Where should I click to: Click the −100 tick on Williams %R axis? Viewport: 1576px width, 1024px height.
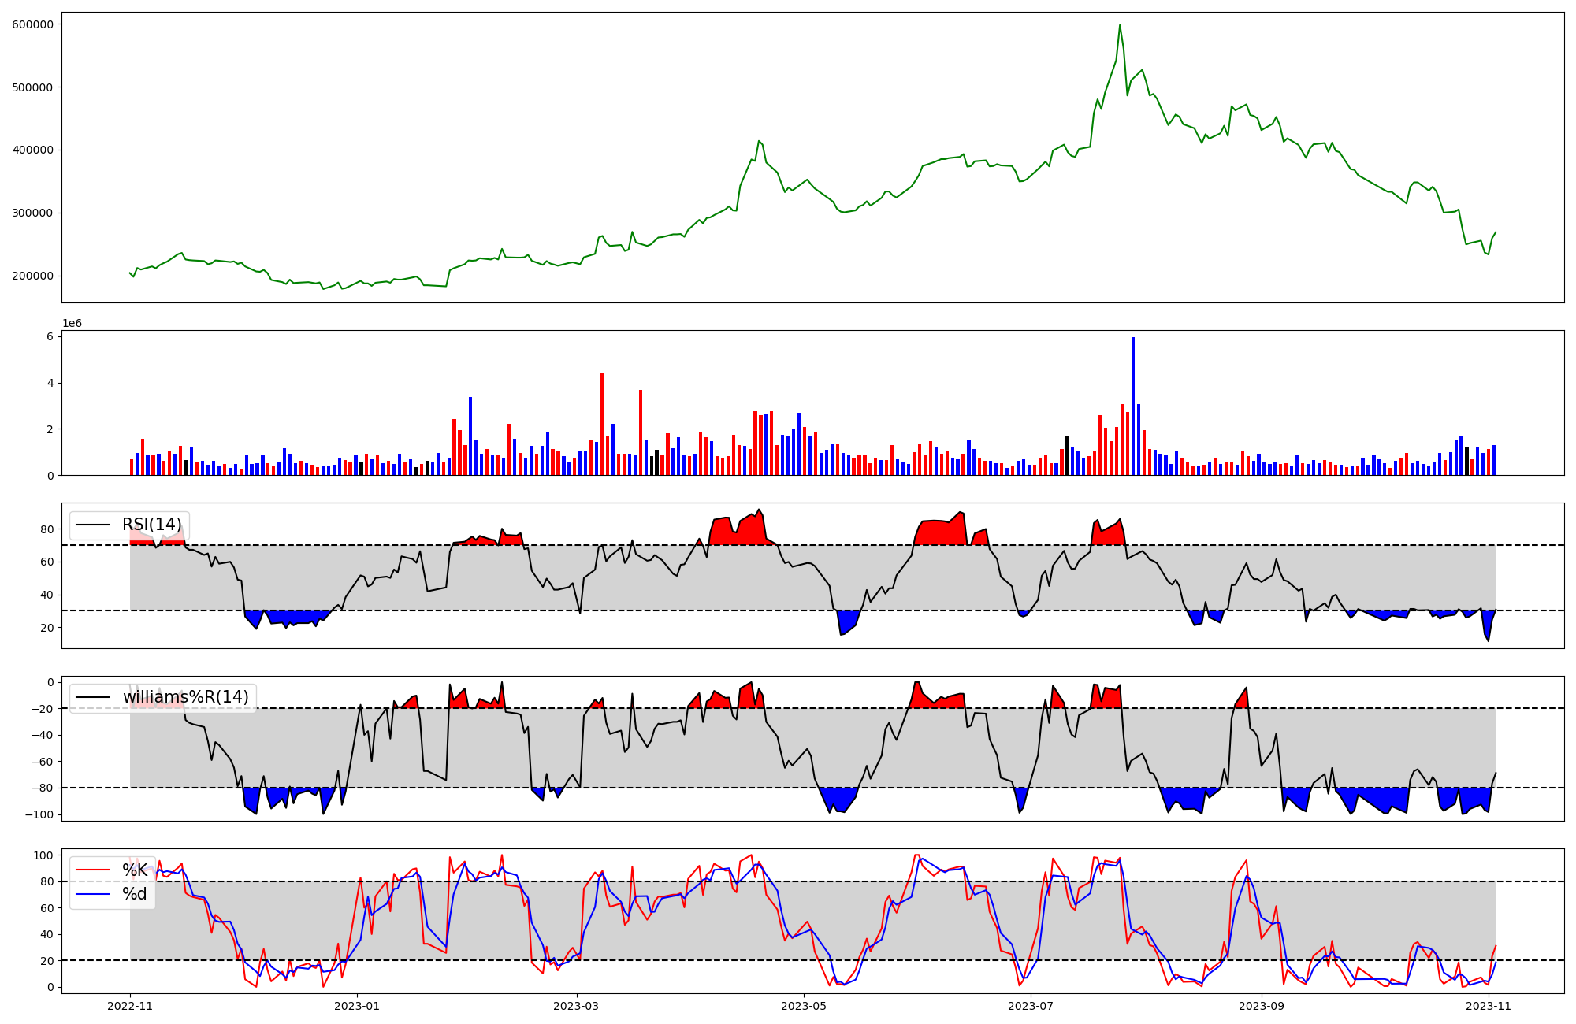pos(41,814)
